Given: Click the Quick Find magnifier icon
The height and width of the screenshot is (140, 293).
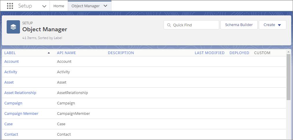Looking at the screenshot, I should click(x=169, y=25).
